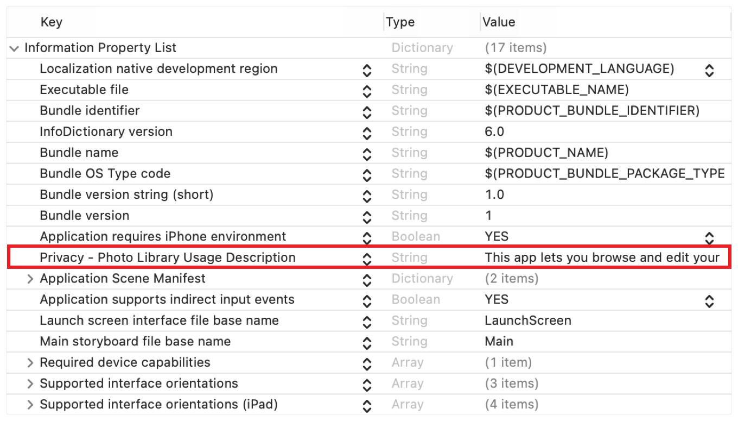This screenshot has width=738, height=421.
Task: Select the Privacy - Photo Library Usage Description row
Action: click(x=168, y=257)
